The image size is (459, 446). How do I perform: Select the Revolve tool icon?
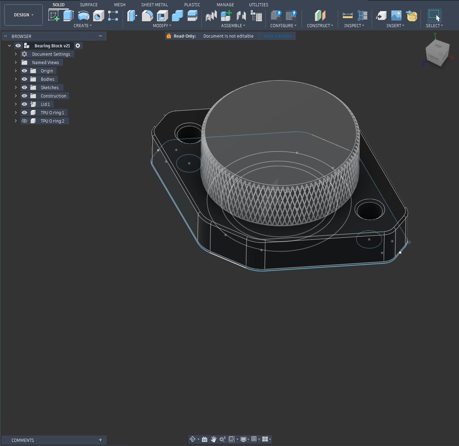[x=83, y=16]
